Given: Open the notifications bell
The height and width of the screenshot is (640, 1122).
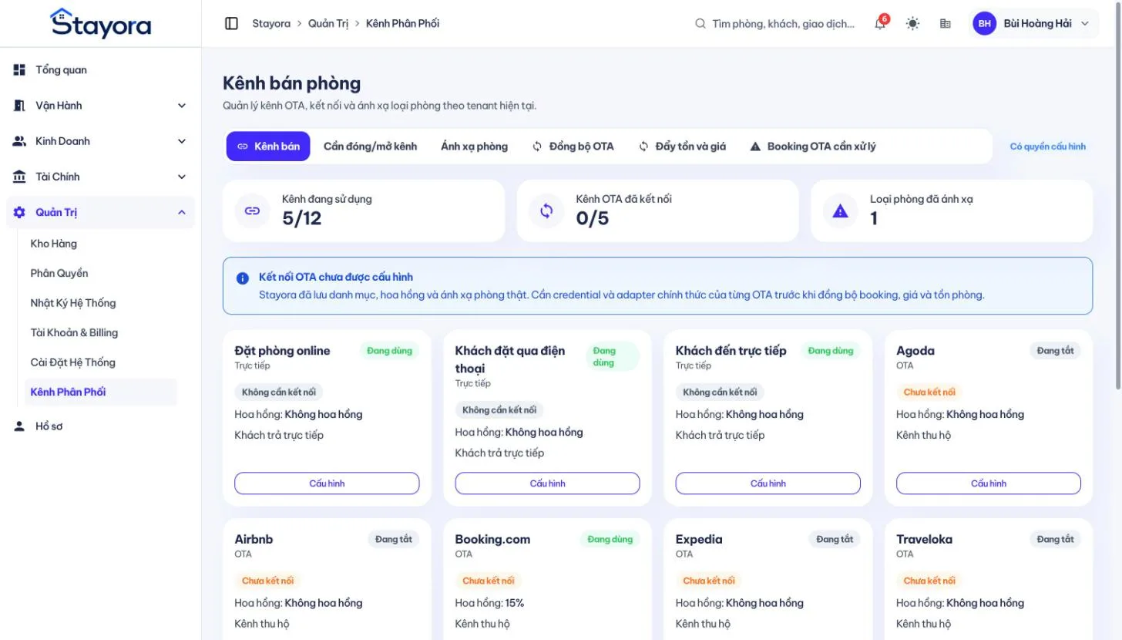Looking at the screenshot, I should pyautogui.click(x=880, y=23).
